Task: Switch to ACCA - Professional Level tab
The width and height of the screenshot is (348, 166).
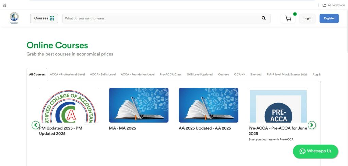Action: pos(67,74)
